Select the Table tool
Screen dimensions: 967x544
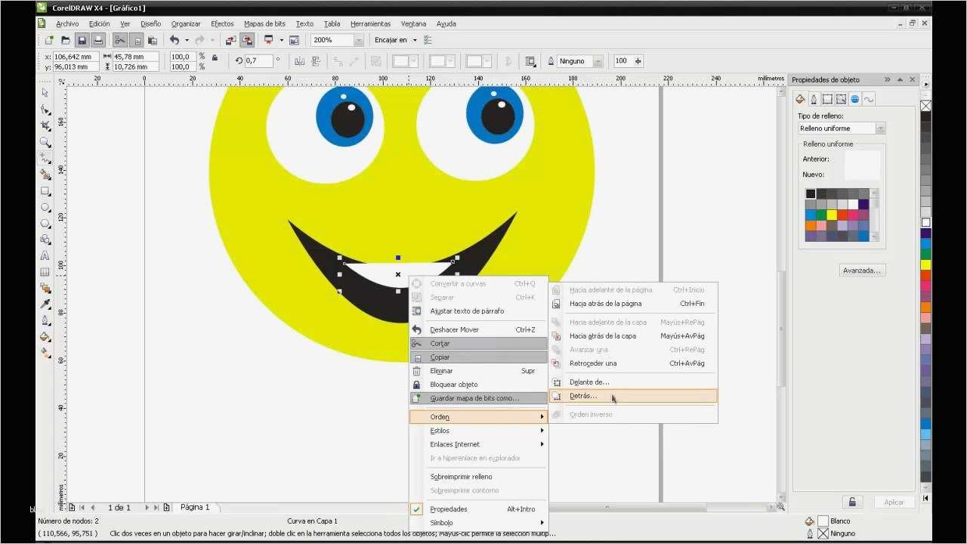point(45,272)
